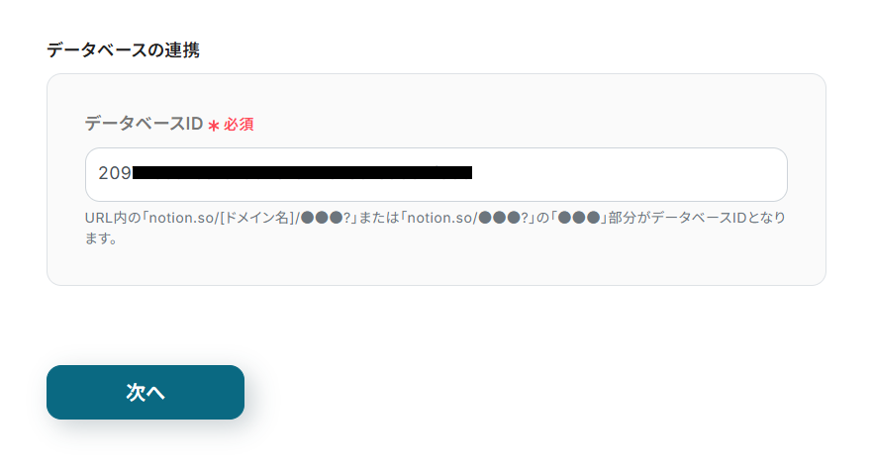Click the または word in the hint

378,218
